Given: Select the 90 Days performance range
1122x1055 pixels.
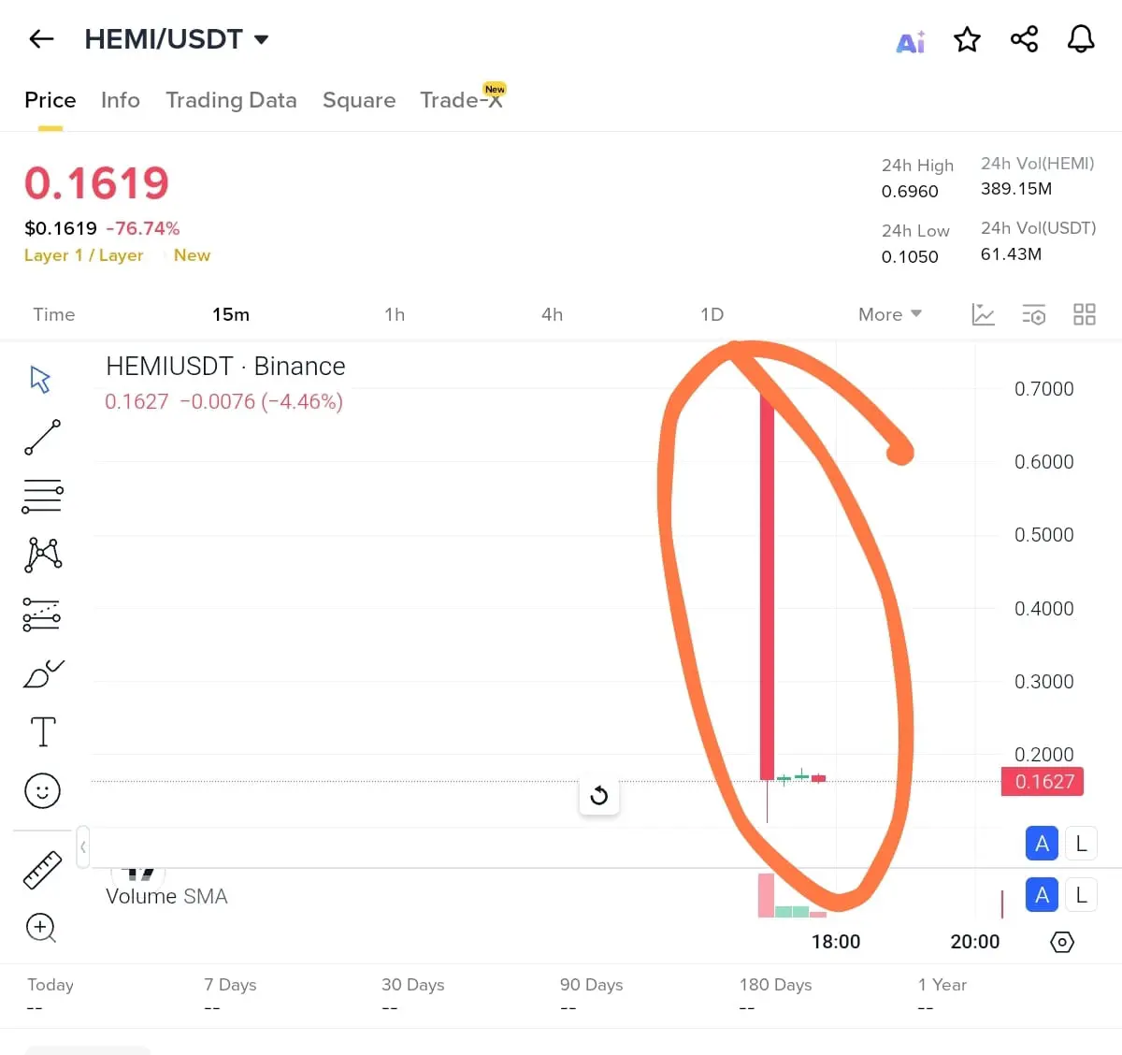Looking at the screenshot, I should (591, 995).
